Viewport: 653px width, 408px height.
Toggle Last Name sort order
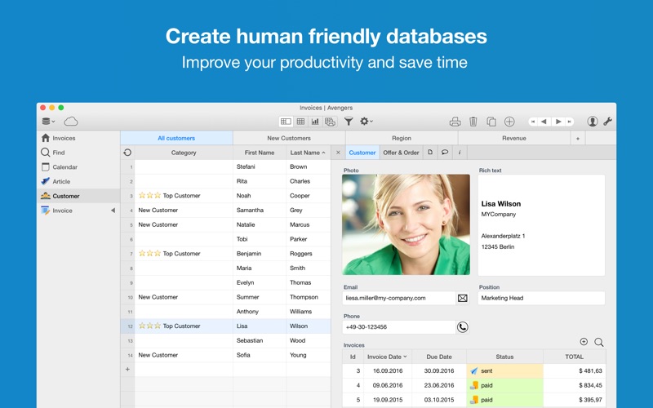click(309, 153)
